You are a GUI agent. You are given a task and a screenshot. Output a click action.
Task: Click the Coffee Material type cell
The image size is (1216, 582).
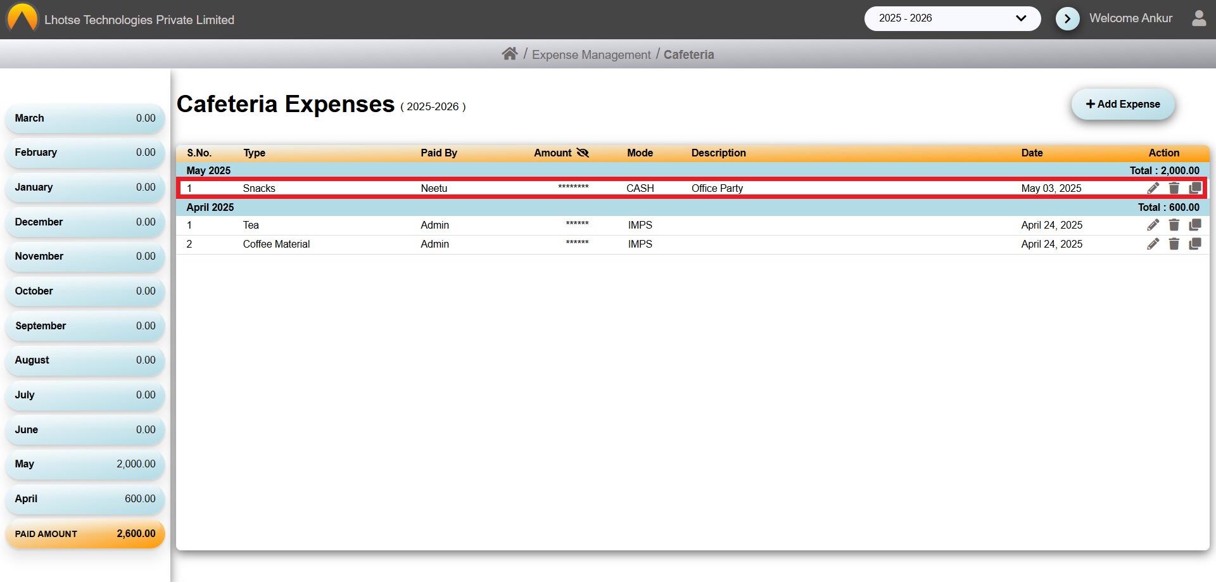276,244
